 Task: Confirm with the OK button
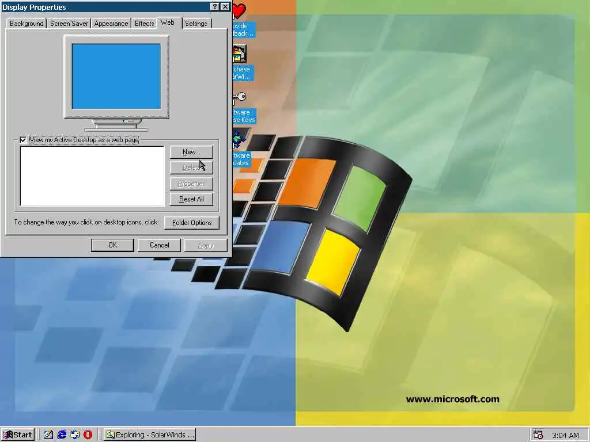pos(112,245)
